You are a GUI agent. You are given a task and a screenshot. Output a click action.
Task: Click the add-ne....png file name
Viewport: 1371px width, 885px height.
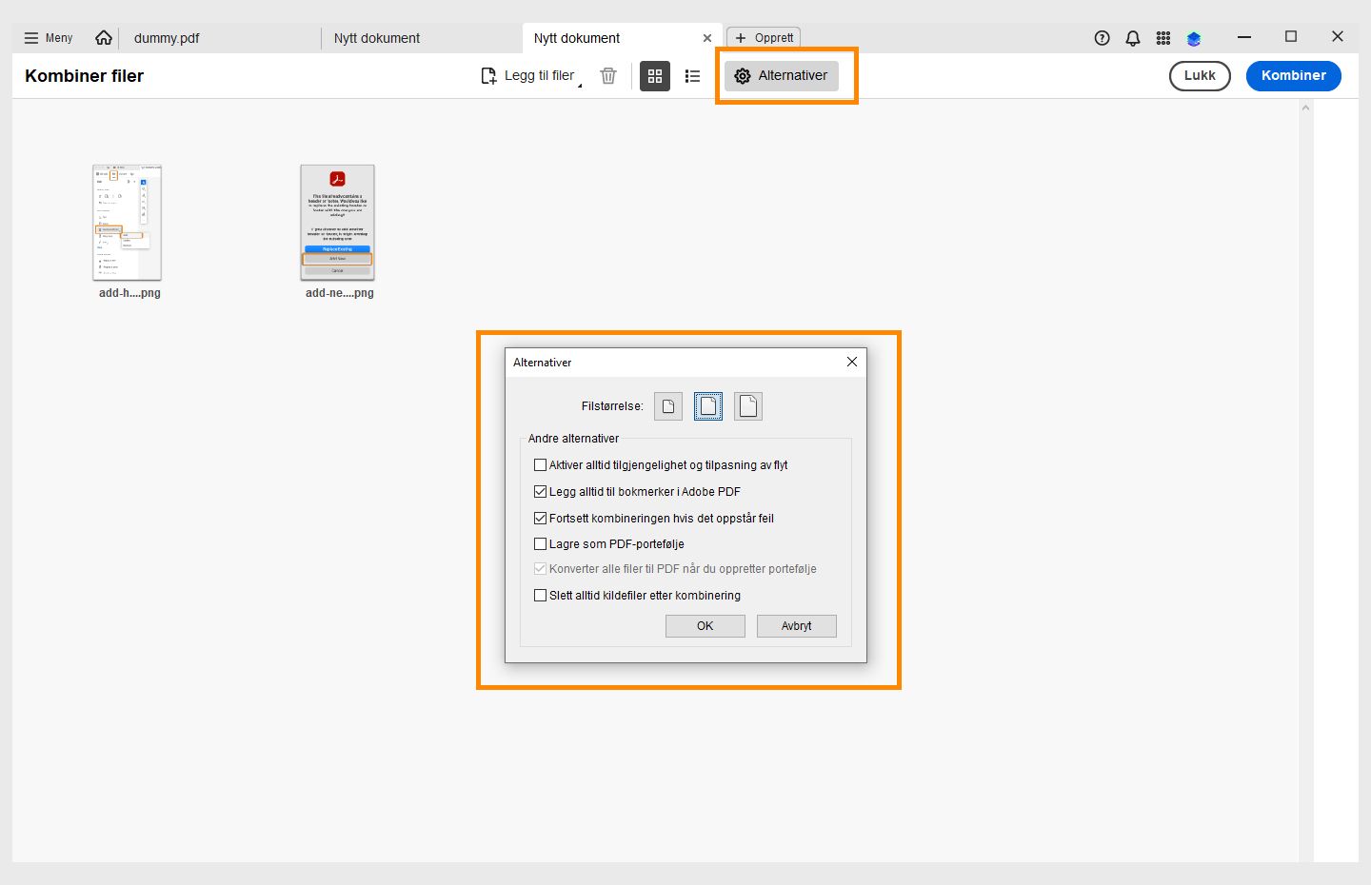tap(340, 293)
